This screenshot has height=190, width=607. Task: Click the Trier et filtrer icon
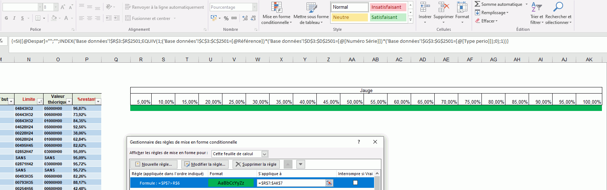tap(536, 7)
